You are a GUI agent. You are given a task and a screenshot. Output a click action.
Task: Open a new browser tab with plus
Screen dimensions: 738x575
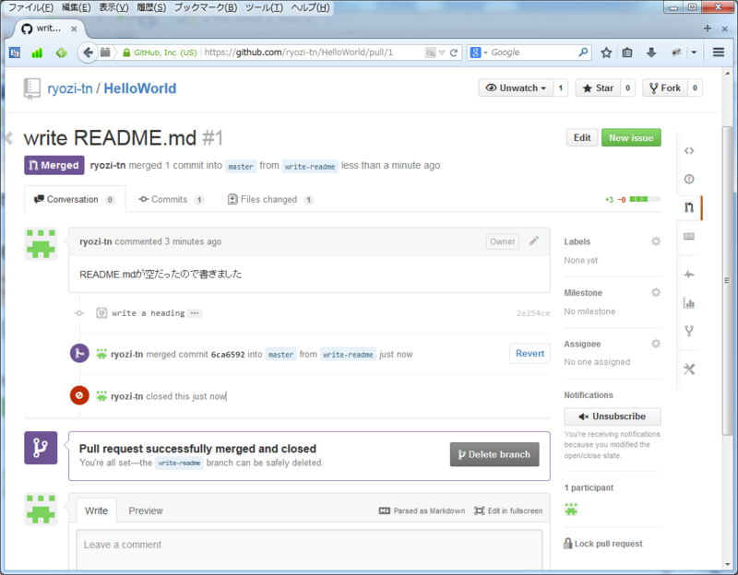coord(707,29)
